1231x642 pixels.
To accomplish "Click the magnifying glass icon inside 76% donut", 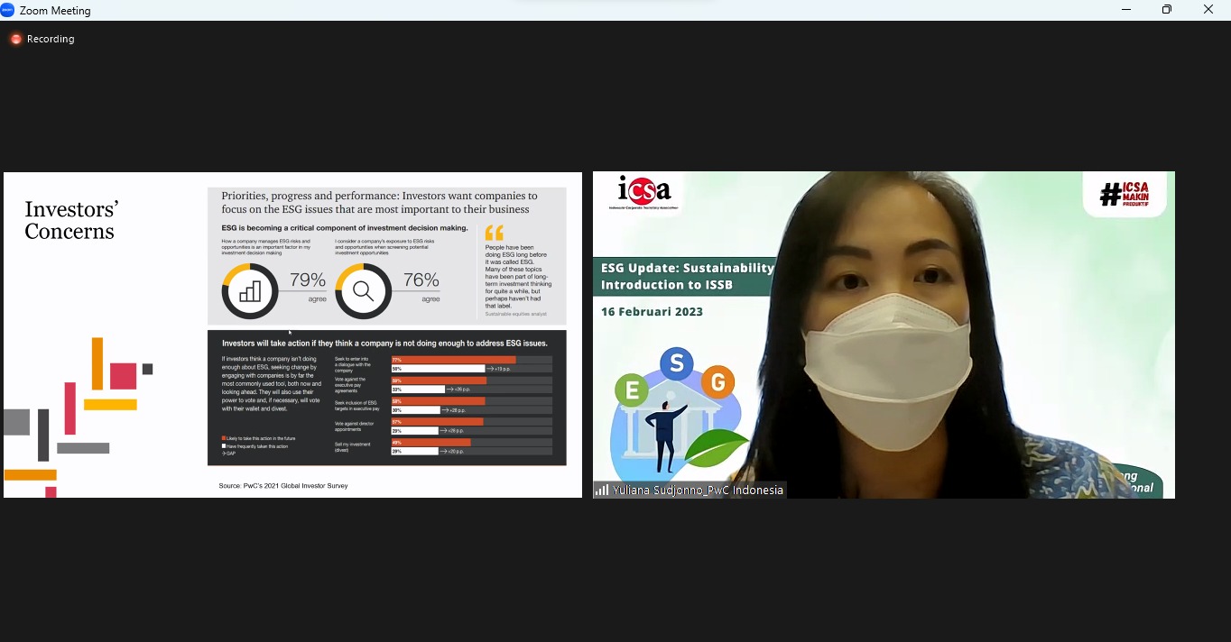I will coord(363,290).
